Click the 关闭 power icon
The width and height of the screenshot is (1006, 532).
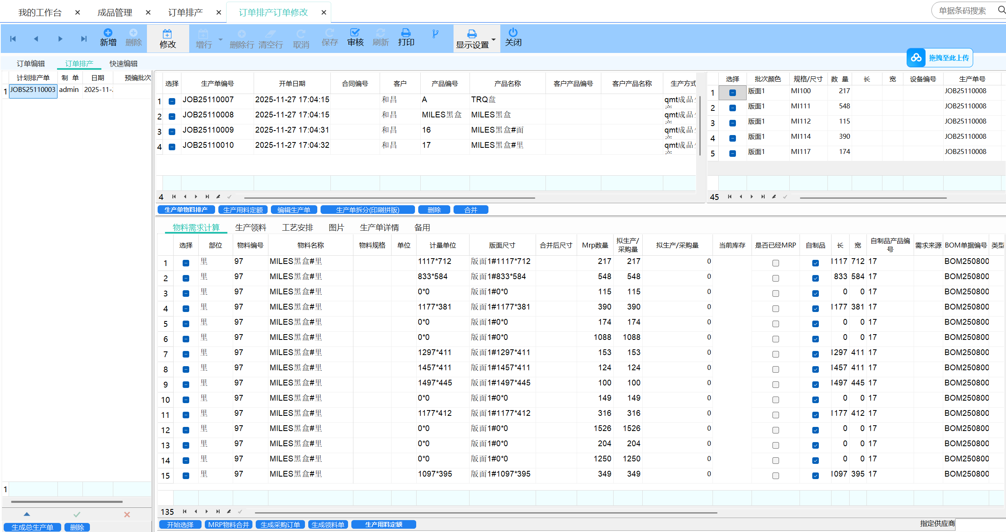(513, 32)
